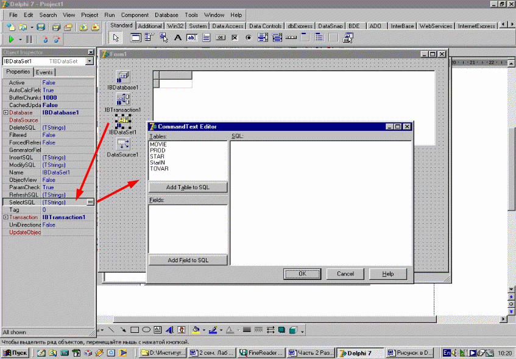This screenshot has height=359, width=516.
Task: Click Help in CommandText Editor
Action: [x=388, y=274]
